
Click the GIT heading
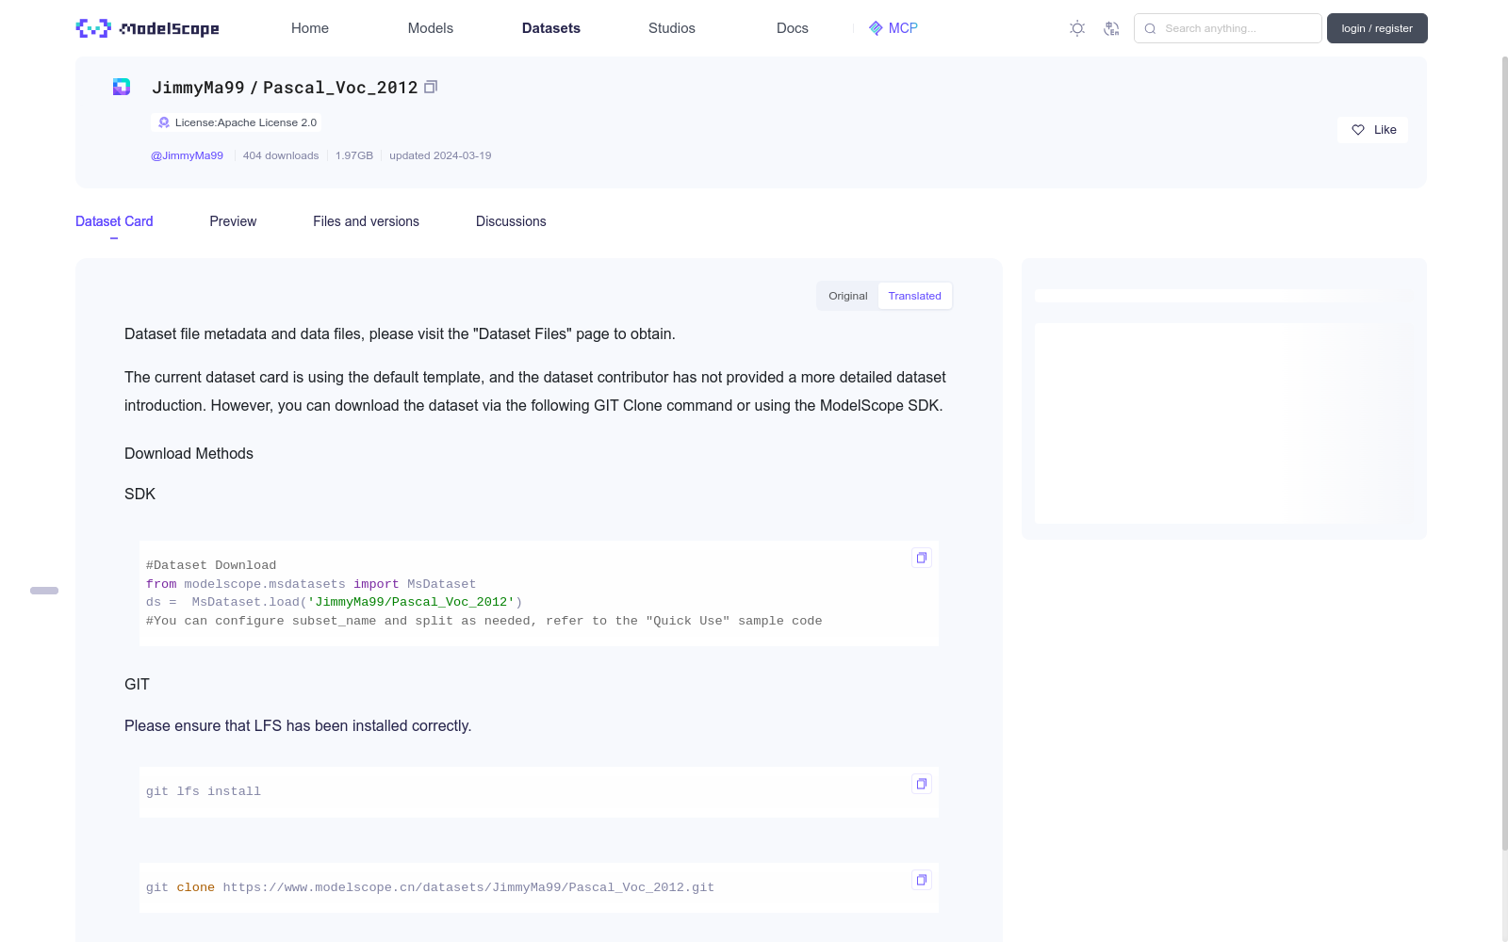tap(137, 684)
